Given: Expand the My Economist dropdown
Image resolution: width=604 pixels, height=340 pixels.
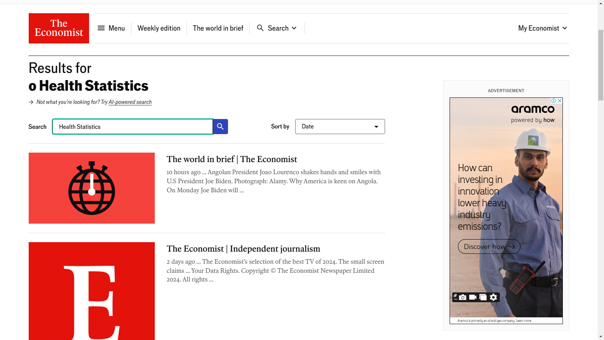Looking at the screenshot, I should click(542, 28).
